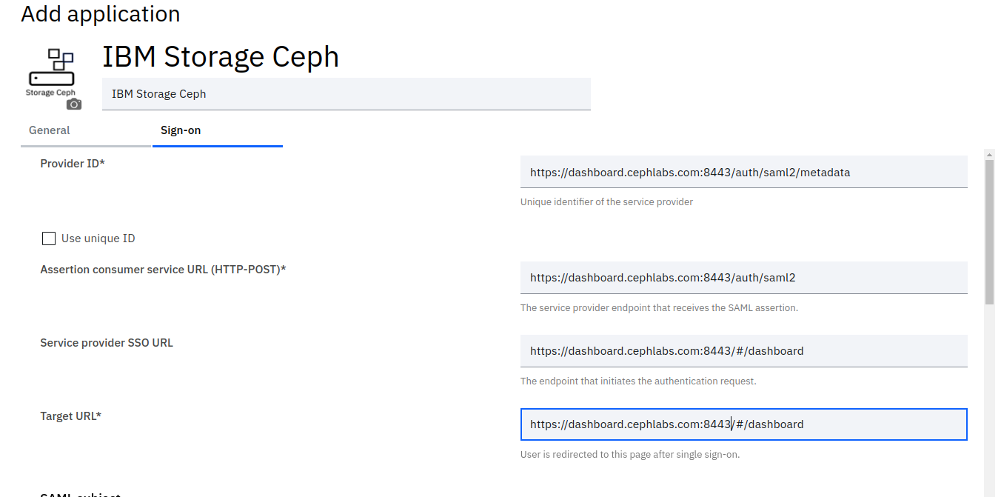
Task: Click the Use unique ID label text
Action: [98, 239]
